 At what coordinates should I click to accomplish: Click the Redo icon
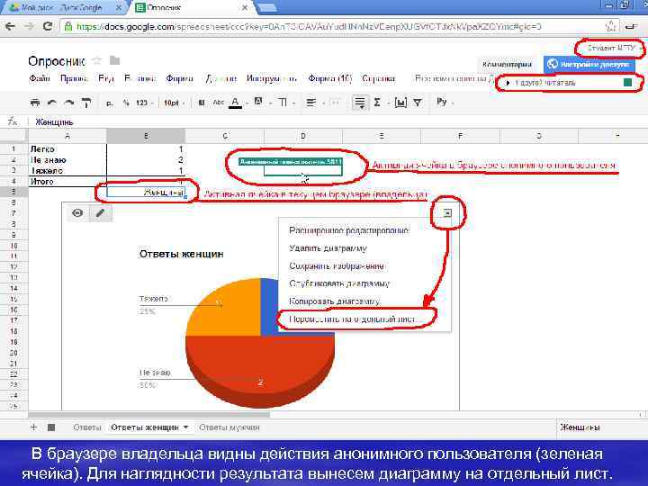68,103
